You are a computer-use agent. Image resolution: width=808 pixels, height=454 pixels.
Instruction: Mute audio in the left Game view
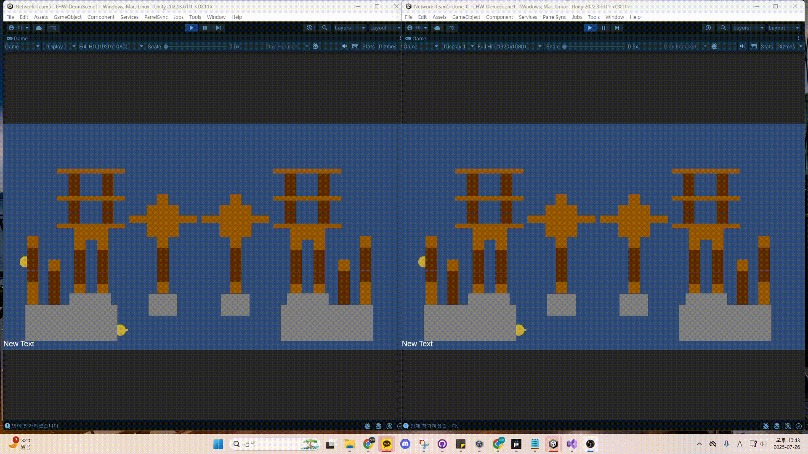(x=344, y=46)
